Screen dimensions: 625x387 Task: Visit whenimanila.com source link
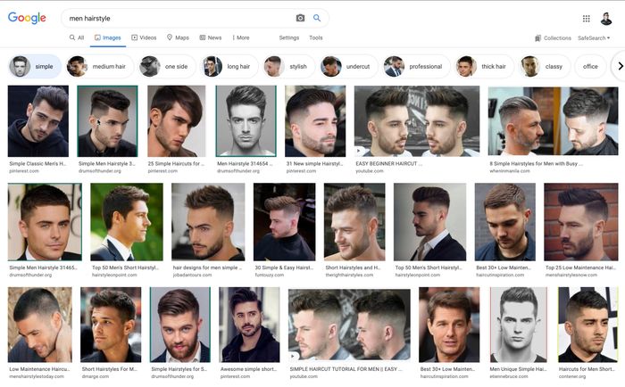pos(510,171)
